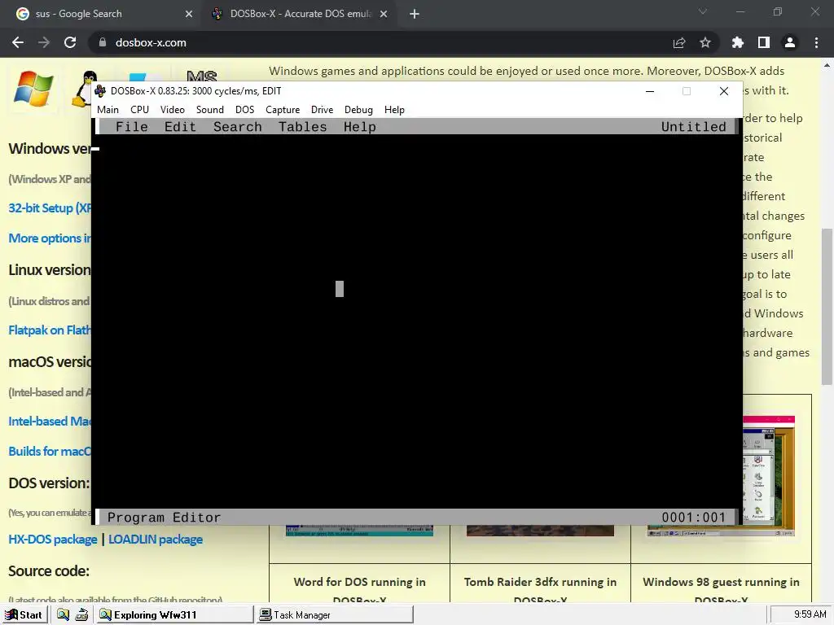Click the DOSBox-X window title icon
The height and width of the screenshot is (625, 834).
click(x=100, y=91)
